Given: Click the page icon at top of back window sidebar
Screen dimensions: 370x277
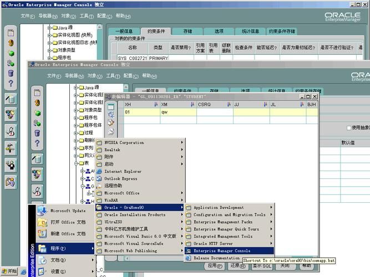Looking at the screenshot, I should (11, 33).
